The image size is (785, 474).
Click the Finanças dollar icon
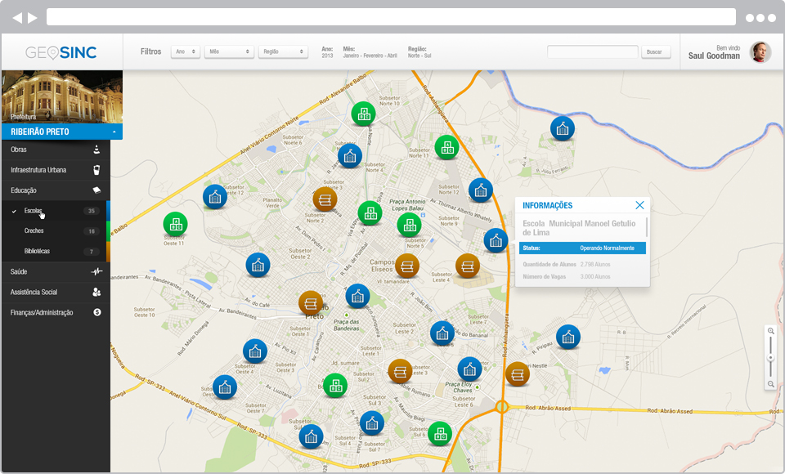pos(97,312)
